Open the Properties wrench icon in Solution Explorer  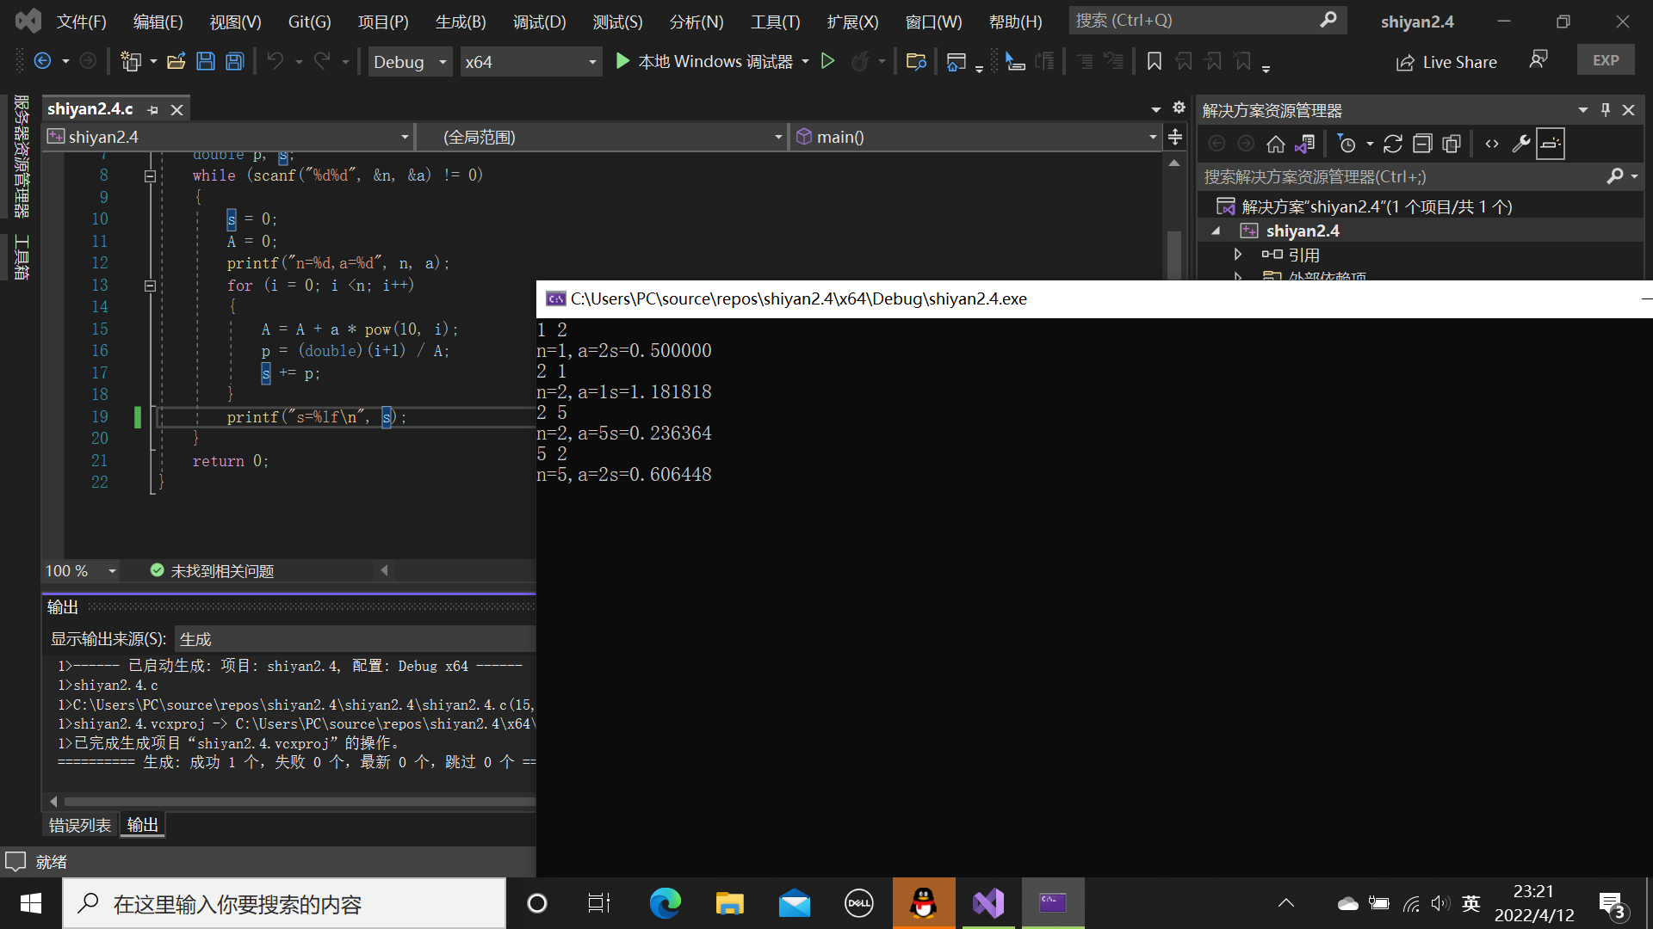[x=1521, y=145]
